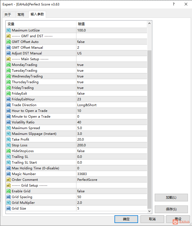Viewport: 192px width, 226px height.
Task: Select the 输入参数 tab
Action: (x=37, y=14)
